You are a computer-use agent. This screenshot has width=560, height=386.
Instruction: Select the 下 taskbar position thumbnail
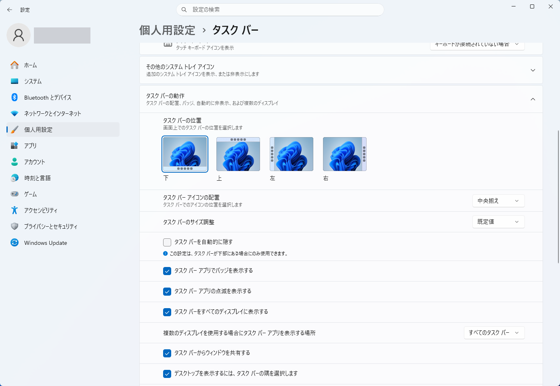tap(185, 154)
